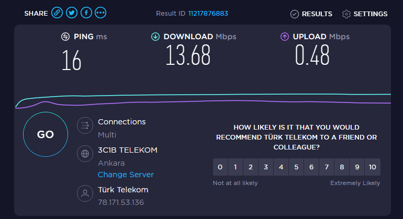403x219 pixels.
Task: Open more share options ellipsis icon
Action: pyautogui.click(x=100, y=13)
